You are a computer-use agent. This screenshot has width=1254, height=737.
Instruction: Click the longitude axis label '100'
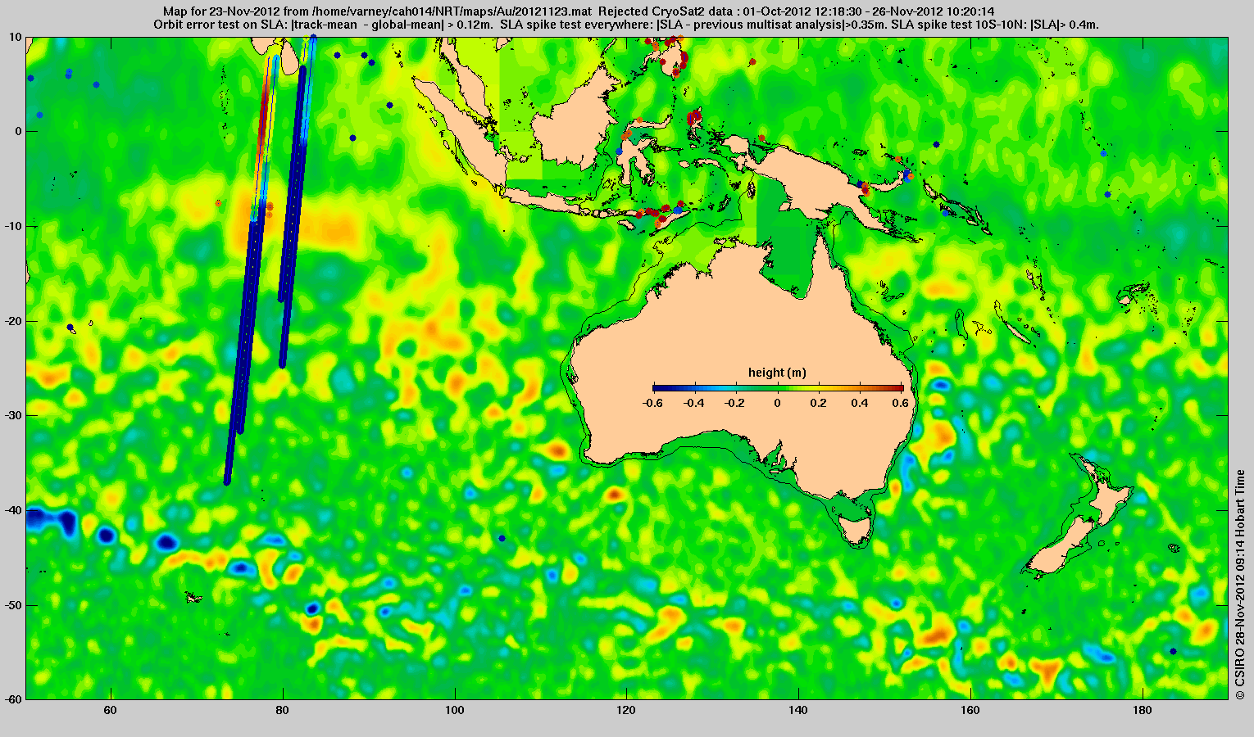(455, 711)
